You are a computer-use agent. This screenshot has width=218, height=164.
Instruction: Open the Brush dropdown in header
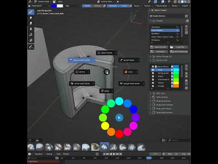coord(138,6)
